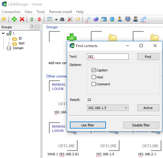Click the graduate teacher toolbar icon
Viewport: 163px width, 158px height.
tap(136, 19)
